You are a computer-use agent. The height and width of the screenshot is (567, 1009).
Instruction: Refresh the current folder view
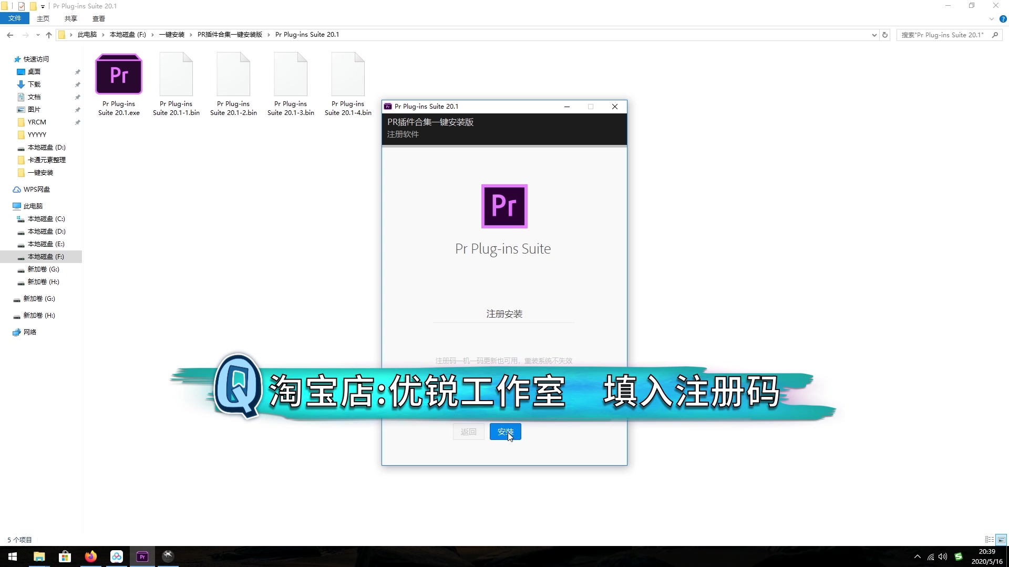coord(885,35)
